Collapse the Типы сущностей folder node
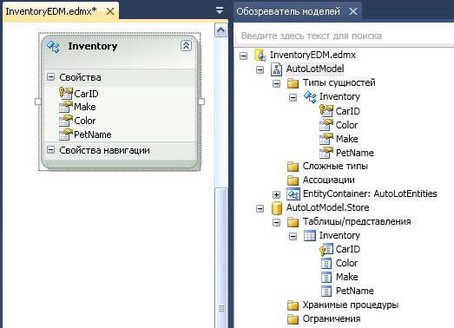Screen dimensions: 454x328 [277, 83]
